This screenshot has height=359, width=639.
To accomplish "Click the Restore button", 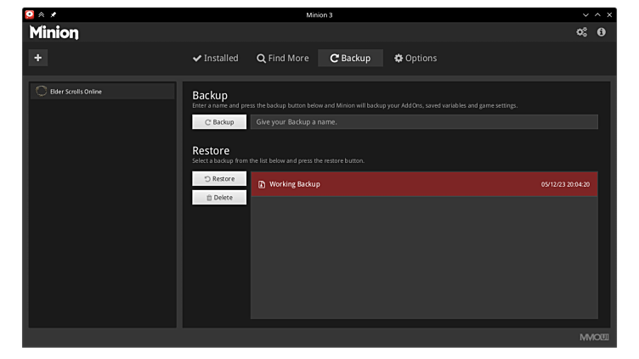I will [219, 179].
